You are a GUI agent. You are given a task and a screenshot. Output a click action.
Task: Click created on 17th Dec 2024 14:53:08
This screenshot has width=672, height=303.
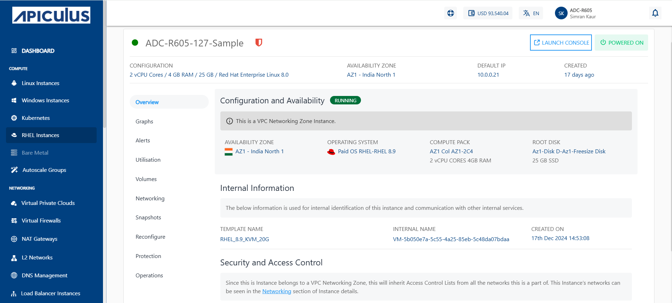coord(560,238)
